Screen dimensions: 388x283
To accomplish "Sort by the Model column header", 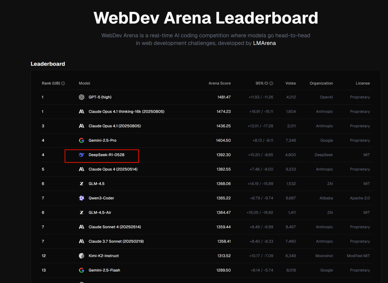I will 84,83.
